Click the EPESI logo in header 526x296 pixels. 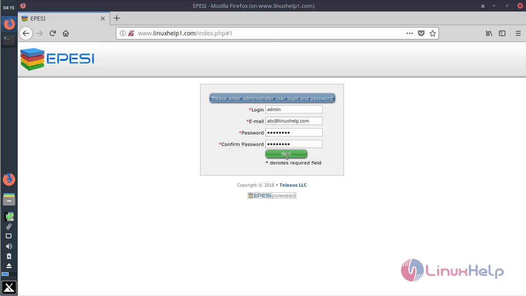(x=57, y=59)
